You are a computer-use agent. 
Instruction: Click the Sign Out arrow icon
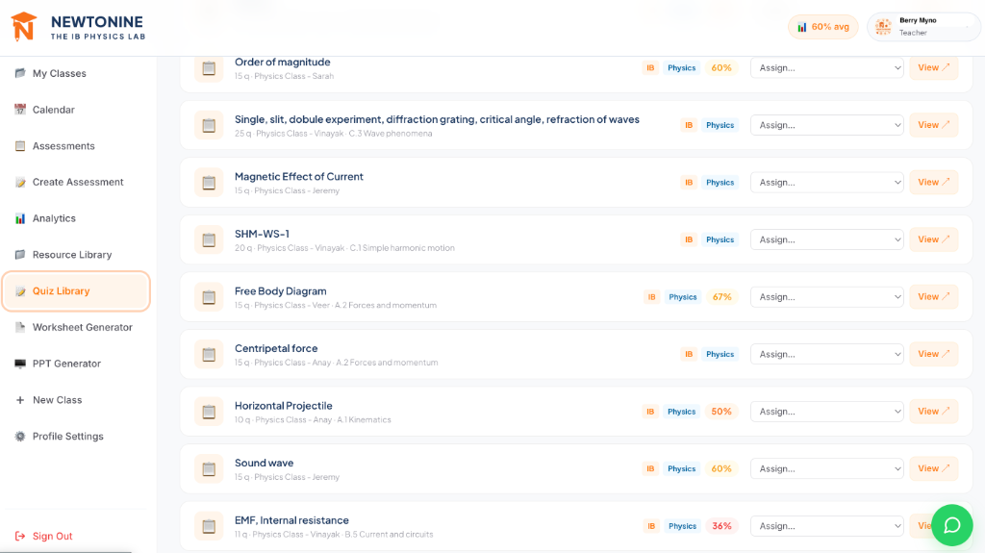pyautogui.click(x=20, y=536)
